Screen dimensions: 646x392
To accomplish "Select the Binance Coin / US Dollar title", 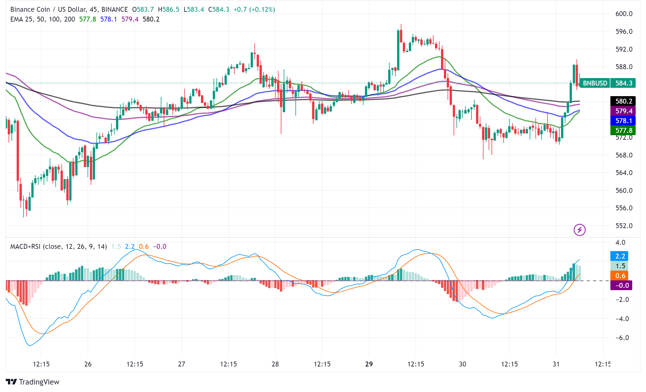I will pyautogui.click(x=48, y=9).
